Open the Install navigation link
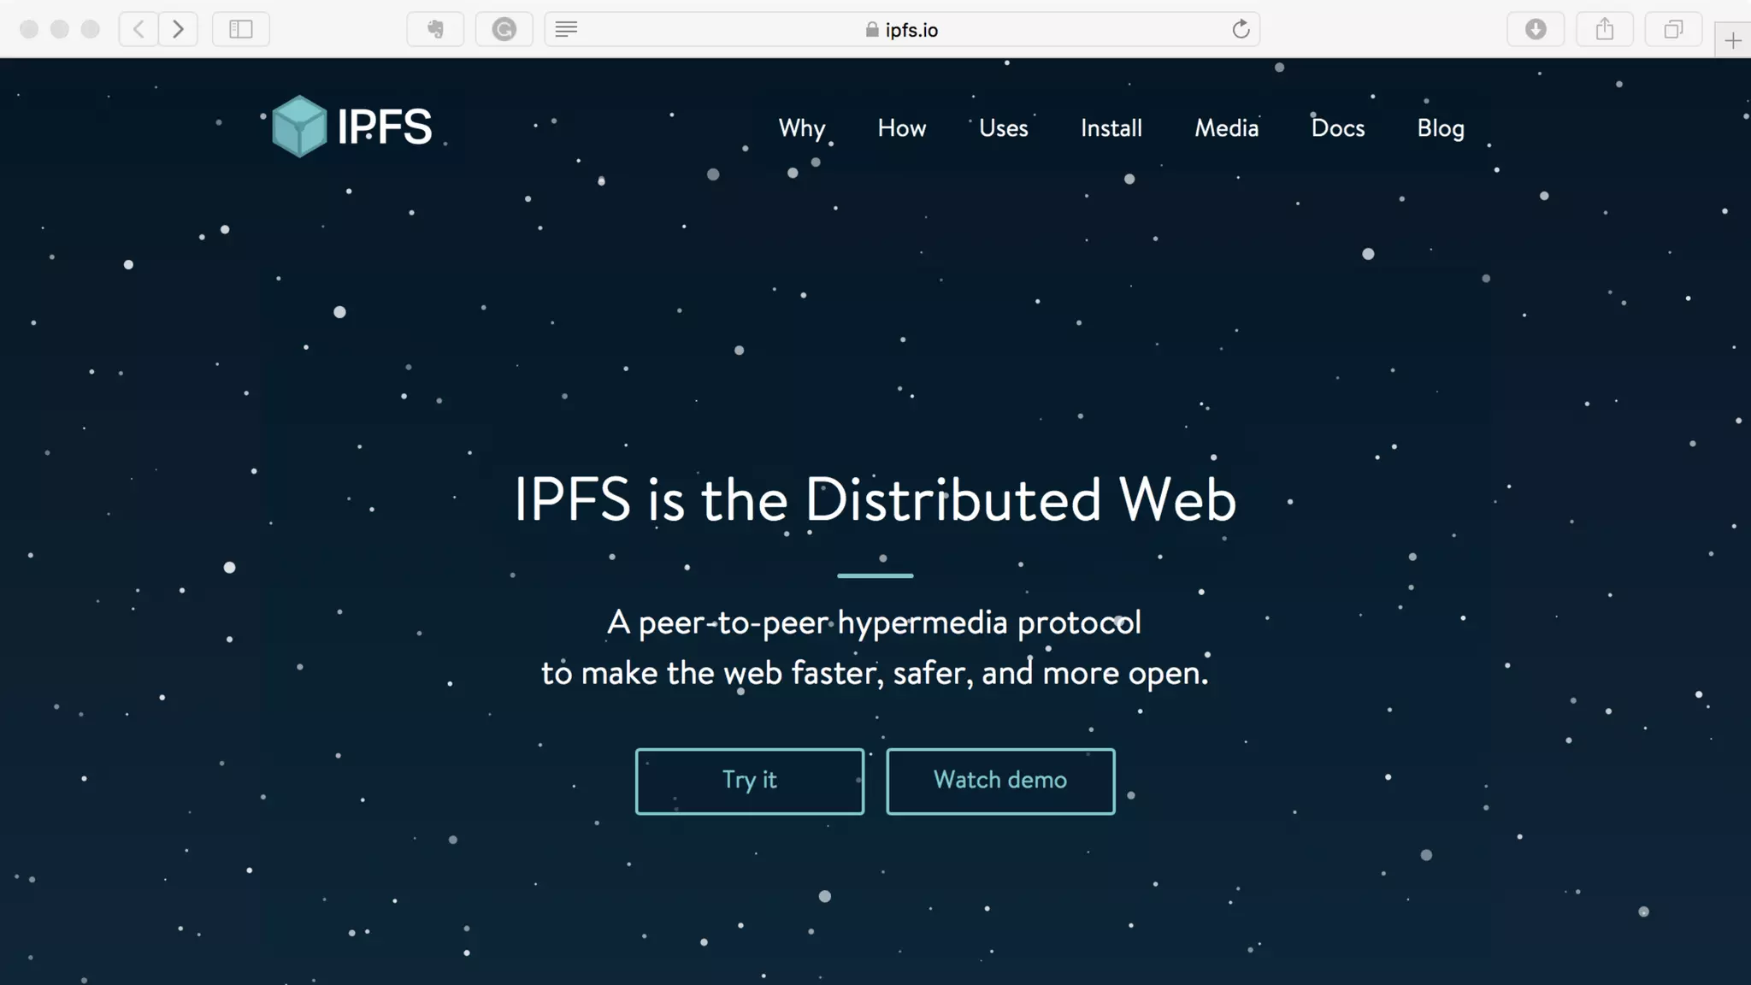The image size is (1751, 985). click(1111, 128)
